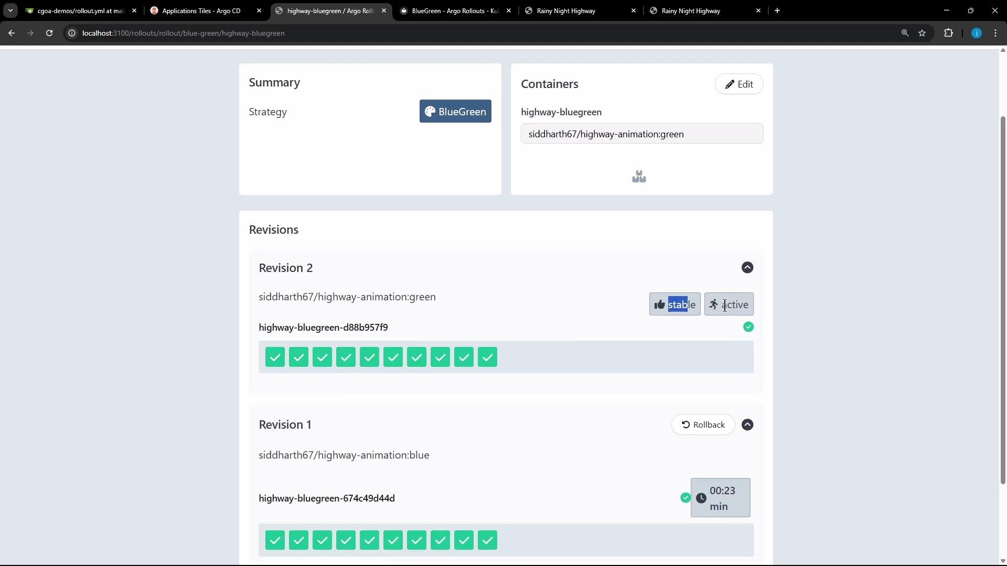This screenshot has height=566, width=1007.
Task: Click the browser back arrow
Action: (12, 33)
